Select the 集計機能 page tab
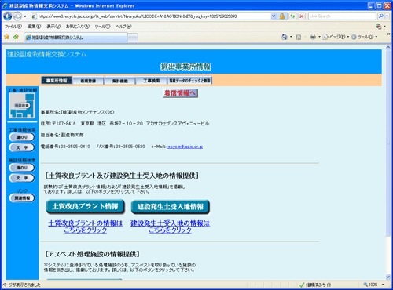The width and height of the screenshot is (393, 290). (119, 81)
